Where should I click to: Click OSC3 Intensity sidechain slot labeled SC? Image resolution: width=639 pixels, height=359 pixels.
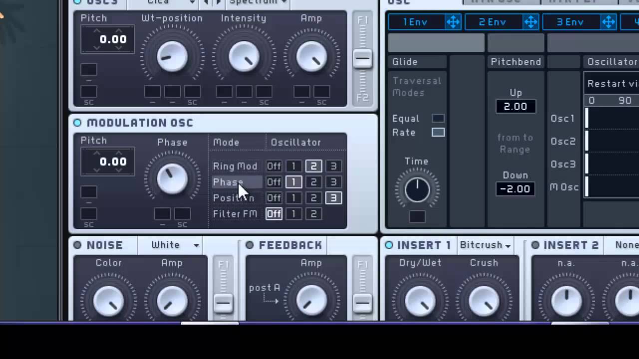pos(264,92)
